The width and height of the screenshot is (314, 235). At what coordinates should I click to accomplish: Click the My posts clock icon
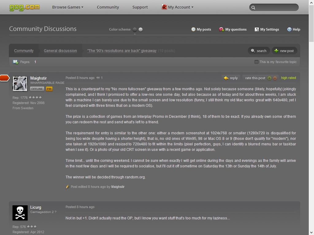point(193,29)
